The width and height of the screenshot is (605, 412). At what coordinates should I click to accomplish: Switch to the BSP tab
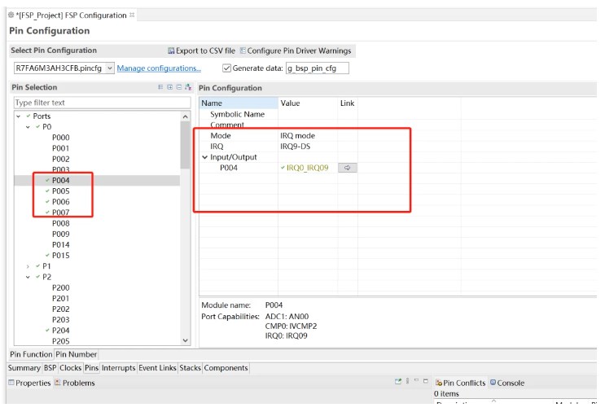pyautogui.click(x=50, y=368)
